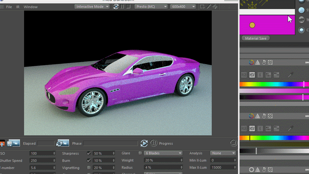Open palette mode icon in magenta section
Screen dimensions: 309x174
276,75
